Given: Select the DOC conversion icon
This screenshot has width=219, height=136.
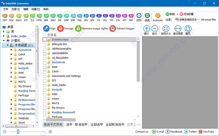Looking at the screenshot, I should click(x=11, y=17).
